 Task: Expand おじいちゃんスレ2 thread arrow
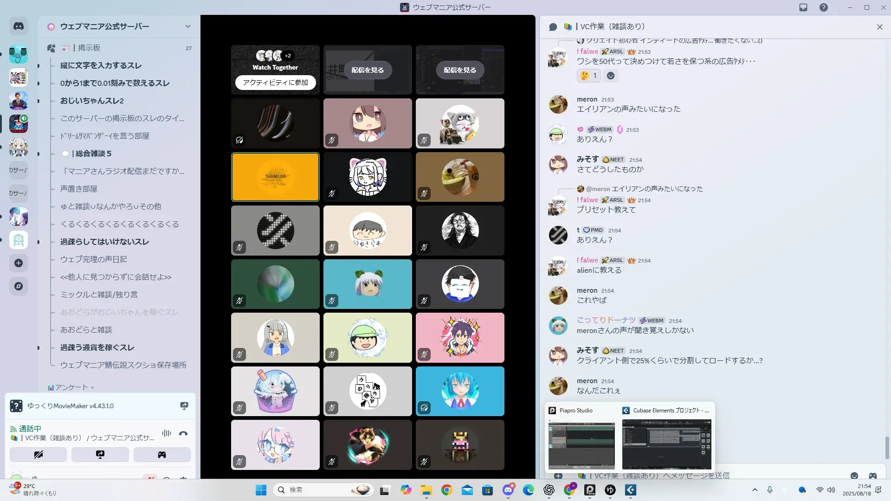point(39,101)
